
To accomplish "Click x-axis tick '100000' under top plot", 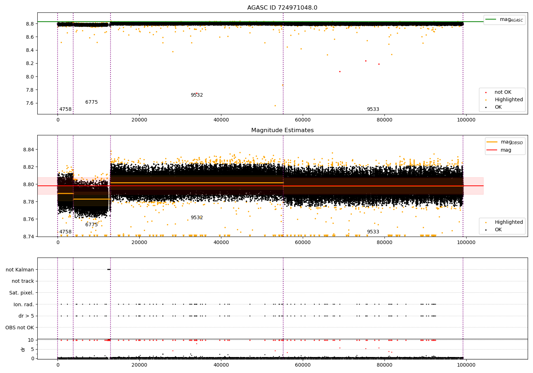I will (x=466, y=120).
